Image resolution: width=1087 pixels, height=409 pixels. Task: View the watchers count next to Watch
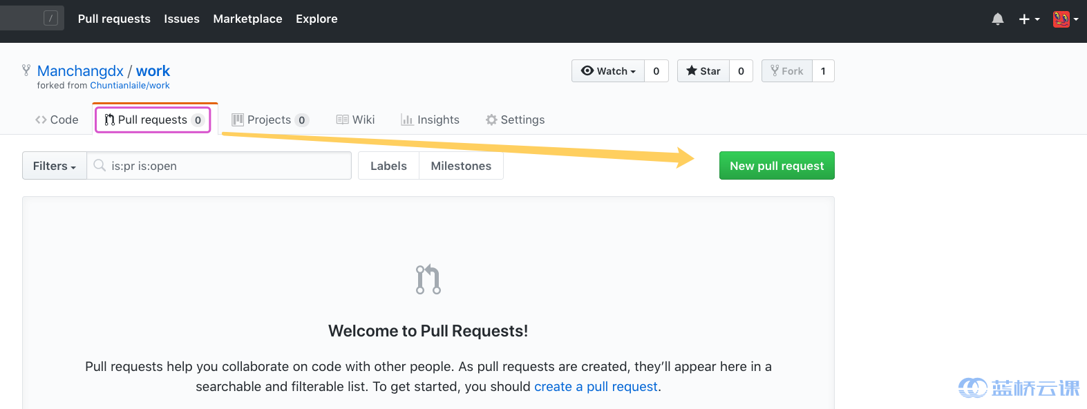tap(656, 71)
